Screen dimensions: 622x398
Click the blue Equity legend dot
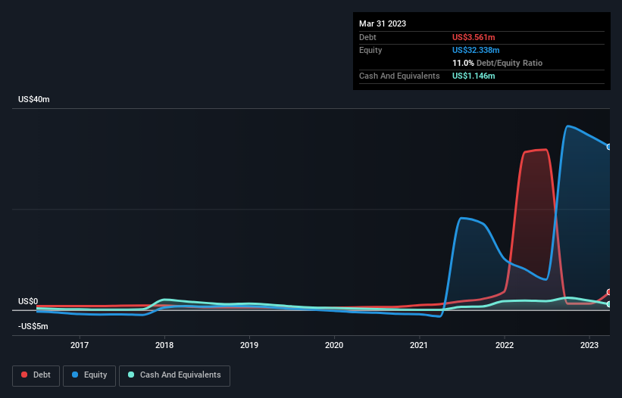(x=75, y=375)
